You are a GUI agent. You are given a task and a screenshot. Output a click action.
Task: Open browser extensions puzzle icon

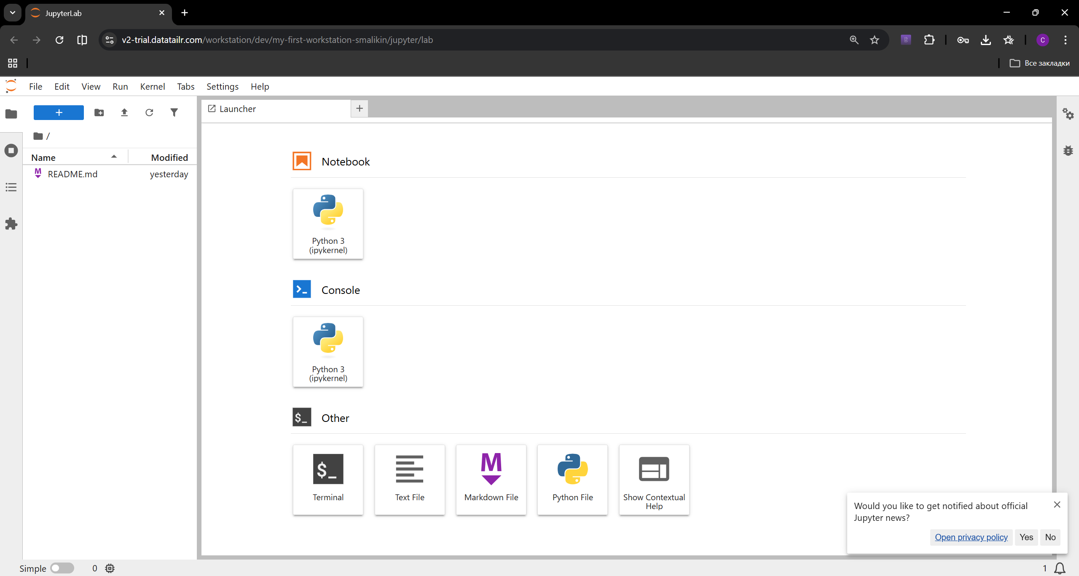coord(929,40)
